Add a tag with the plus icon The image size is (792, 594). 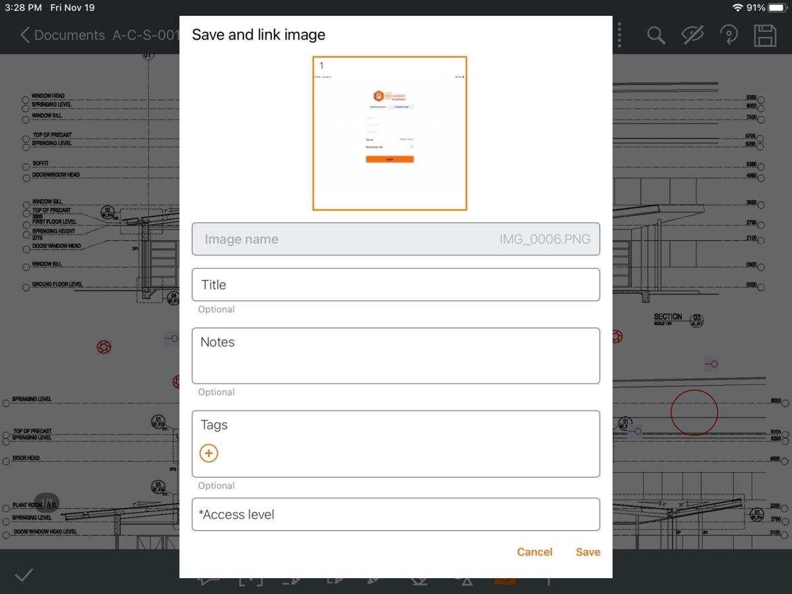[209, 453]
